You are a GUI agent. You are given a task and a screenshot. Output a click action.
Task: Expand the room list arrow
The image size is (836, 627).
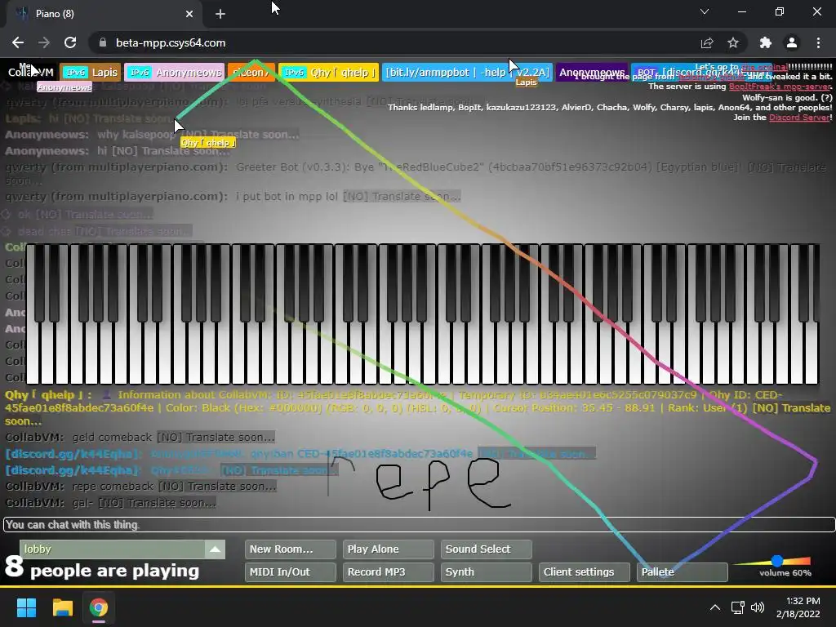[x=215, y=549]
